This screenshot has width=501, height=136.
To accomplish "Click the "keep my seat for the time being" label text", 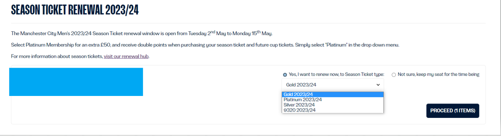I will (448, 74).
